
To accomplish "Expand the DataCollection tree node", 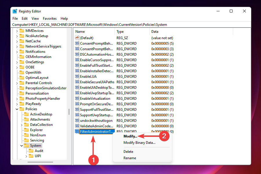I will 21,125.
